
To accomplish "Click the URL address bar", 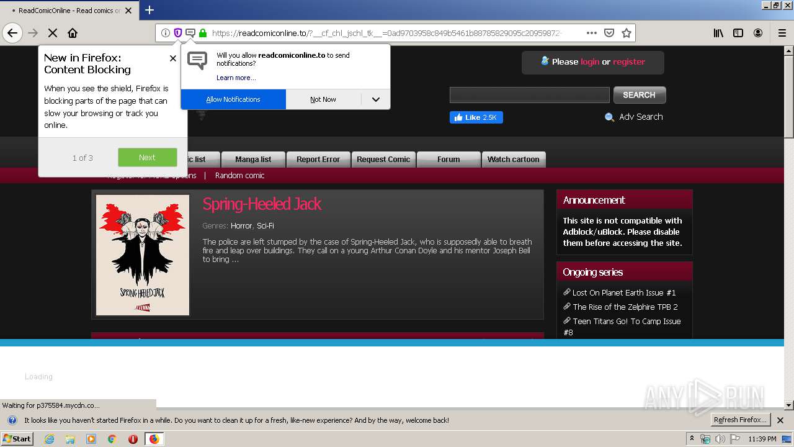I will point(395,33).
